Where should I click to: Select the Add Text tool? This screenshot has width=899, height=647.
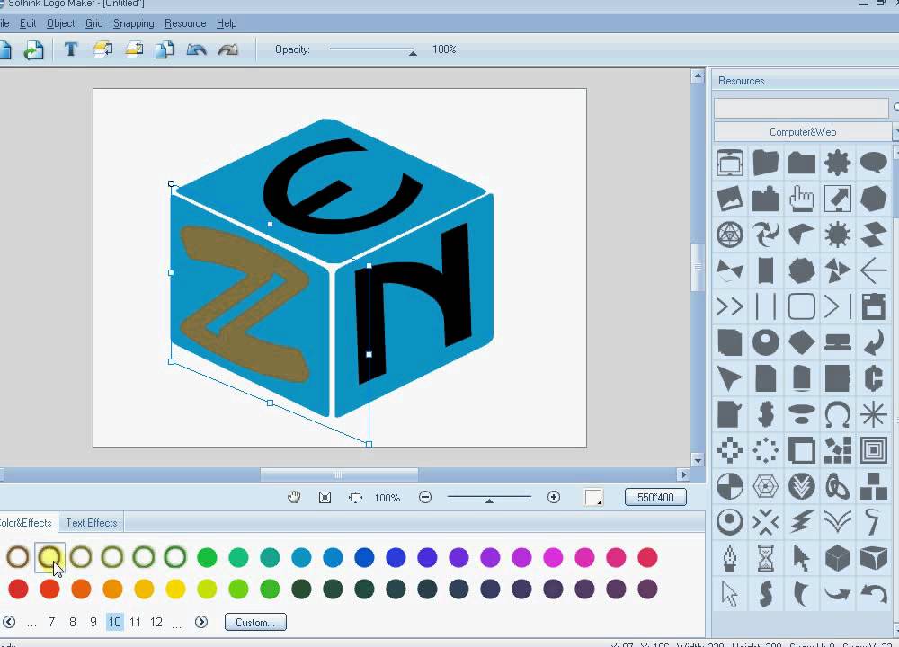71,49
